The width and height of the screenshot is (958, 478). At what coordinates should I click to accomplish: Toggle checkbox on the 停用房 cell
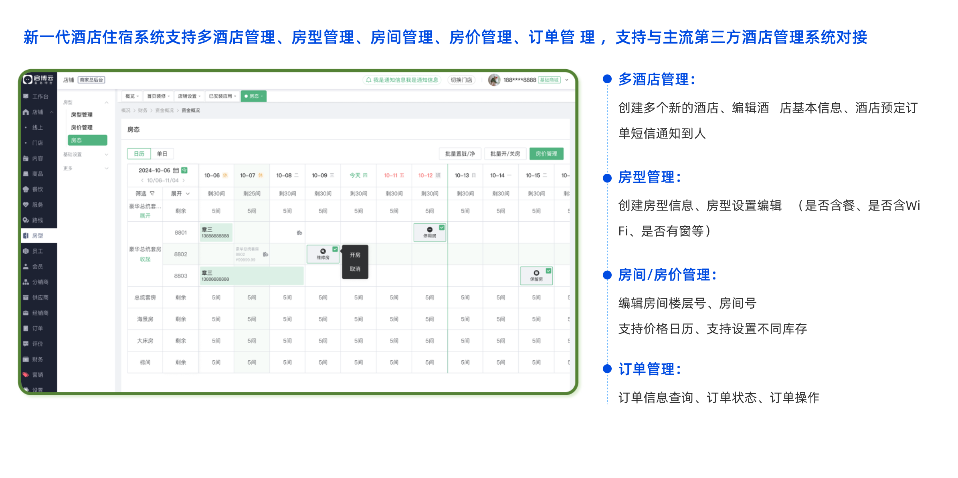441,227
